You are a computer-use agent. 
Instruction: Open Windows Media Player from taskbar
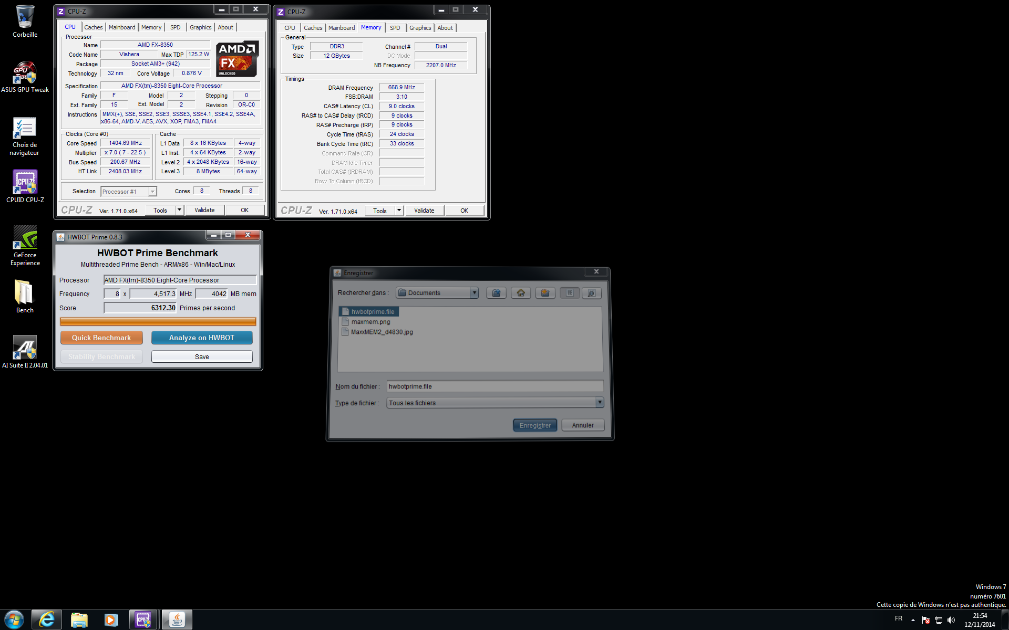pyautogui.click(x=111, y=620)
